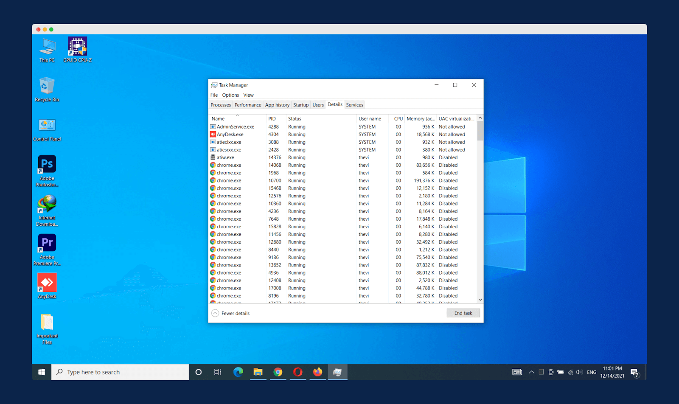Launch AnyDesk from the desktop

[47, 282]
